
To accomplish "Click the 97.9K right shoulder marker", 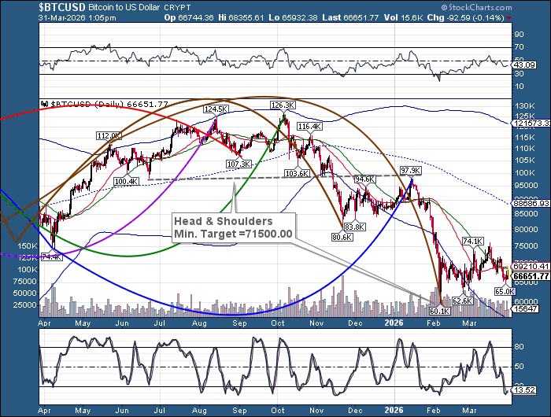I will pos(410,170).
